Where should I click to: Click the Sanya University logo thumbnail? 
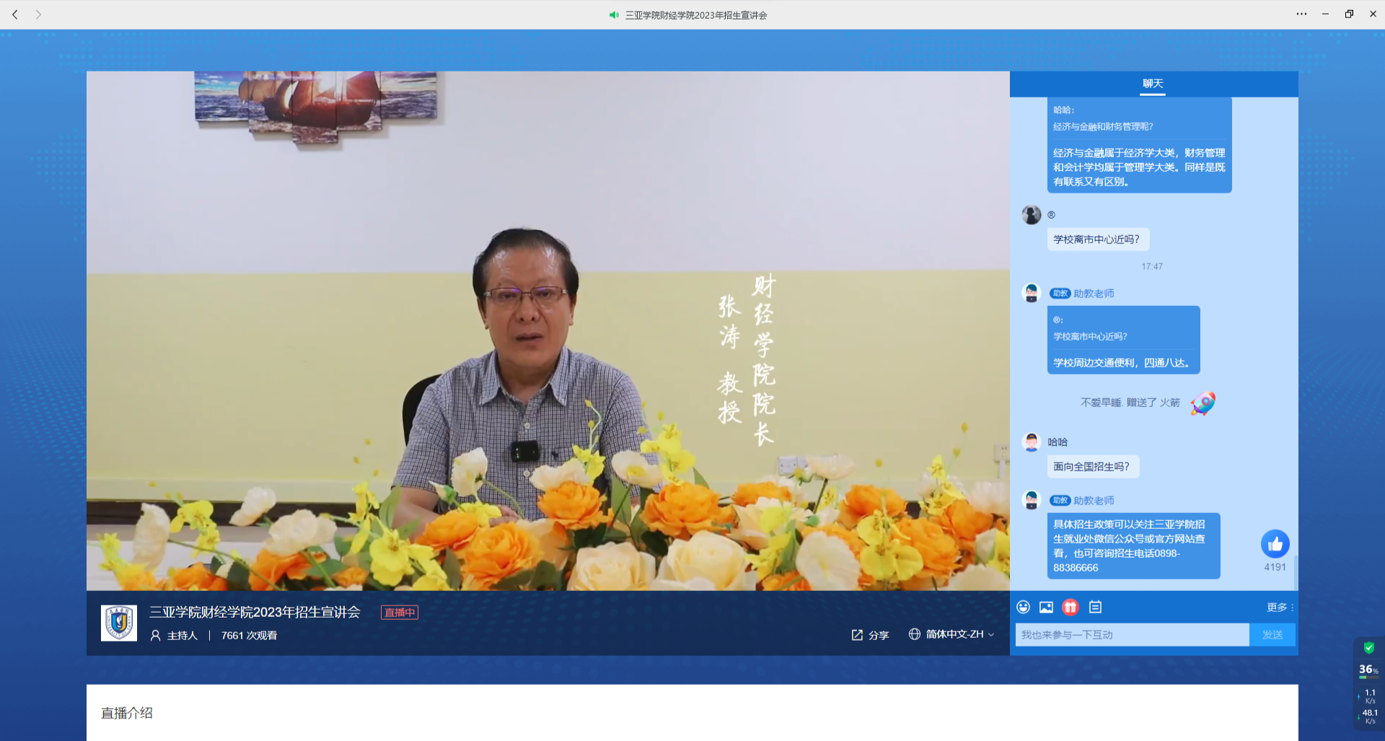pos(119,623)
